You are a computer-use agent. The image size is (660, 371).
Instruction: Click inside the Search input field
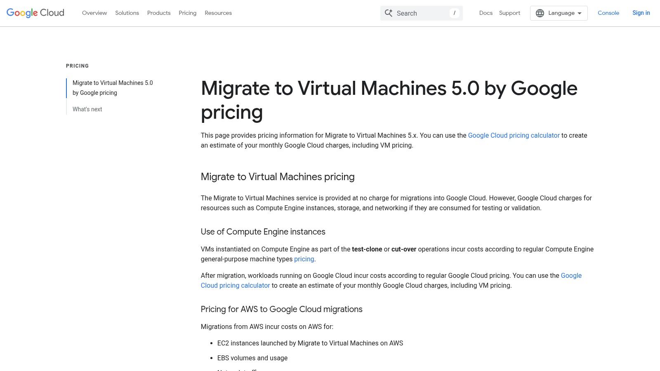click(421, 13)
